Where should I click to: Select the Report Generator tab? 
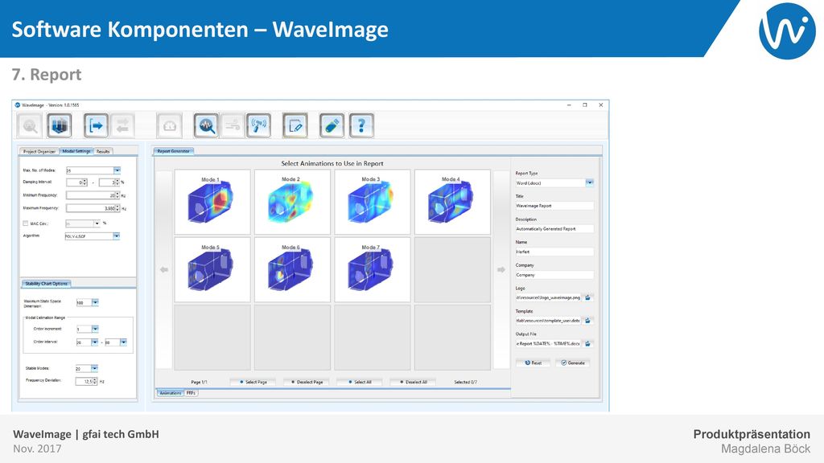tap(174, 151)
